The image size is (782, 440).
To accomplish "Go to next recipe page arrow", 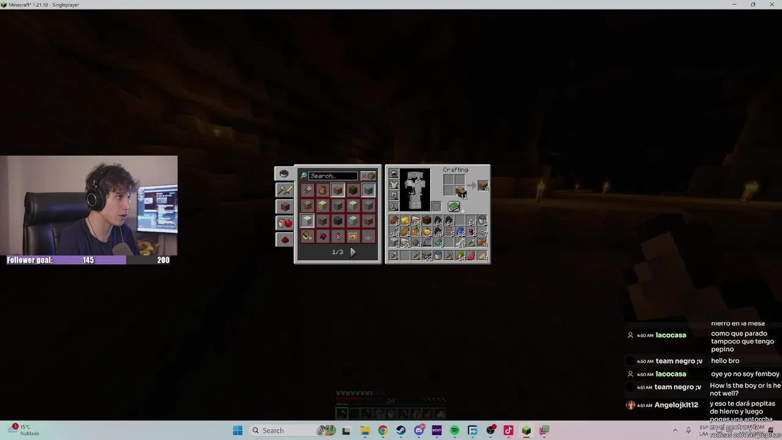I will [x=353, y=252].
